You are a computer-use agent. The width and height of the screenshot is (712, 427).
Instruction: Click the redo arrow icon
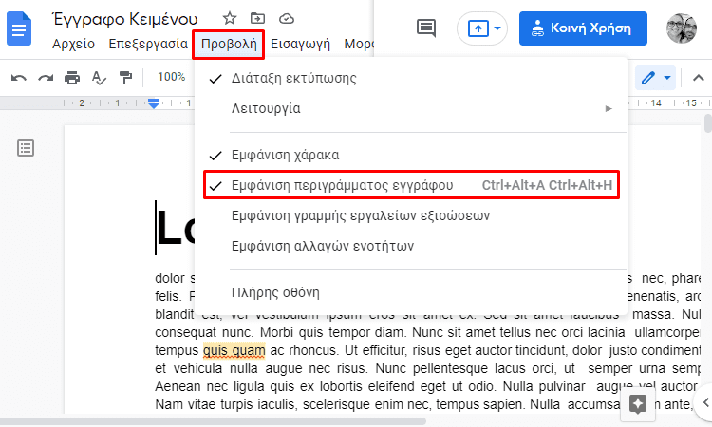pos(46,78)
